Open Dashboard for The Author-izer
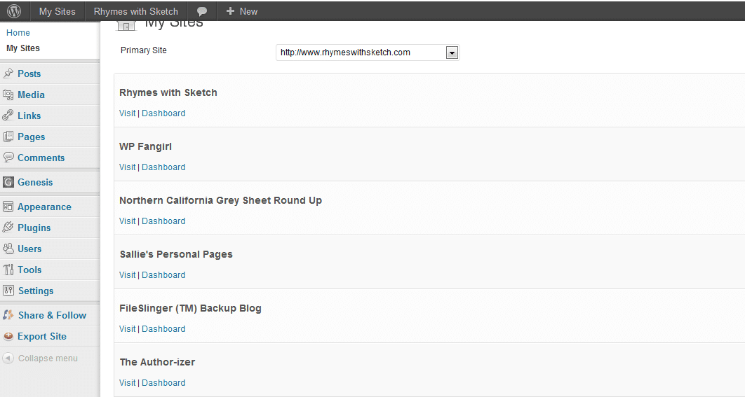This screenshot has height=397, width=745. point(163,383)
